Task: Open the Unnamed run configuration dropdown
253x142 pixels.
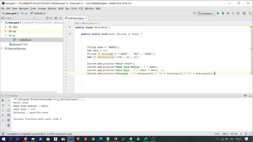Action: 206,13
